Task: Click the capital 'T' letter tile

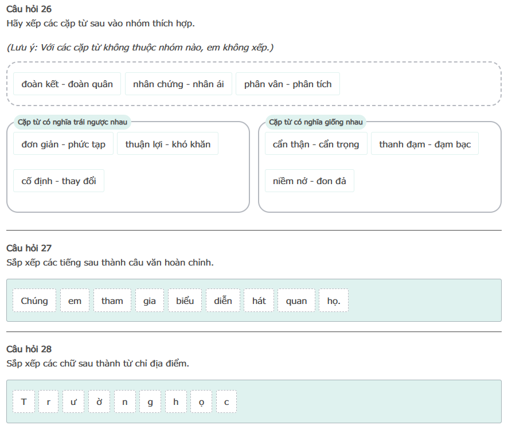Action: (24, 402)
